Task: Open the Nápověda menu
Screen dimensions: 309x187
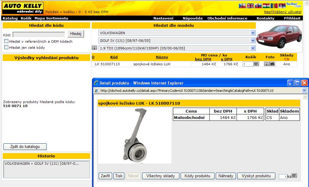Action: coord(193,18)
